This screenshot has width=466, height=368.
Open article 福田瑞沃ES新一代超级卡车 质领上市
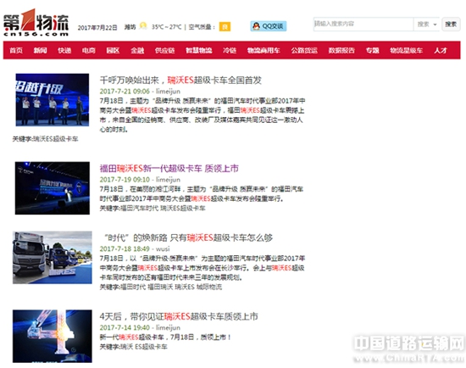(x=169, y=169)
